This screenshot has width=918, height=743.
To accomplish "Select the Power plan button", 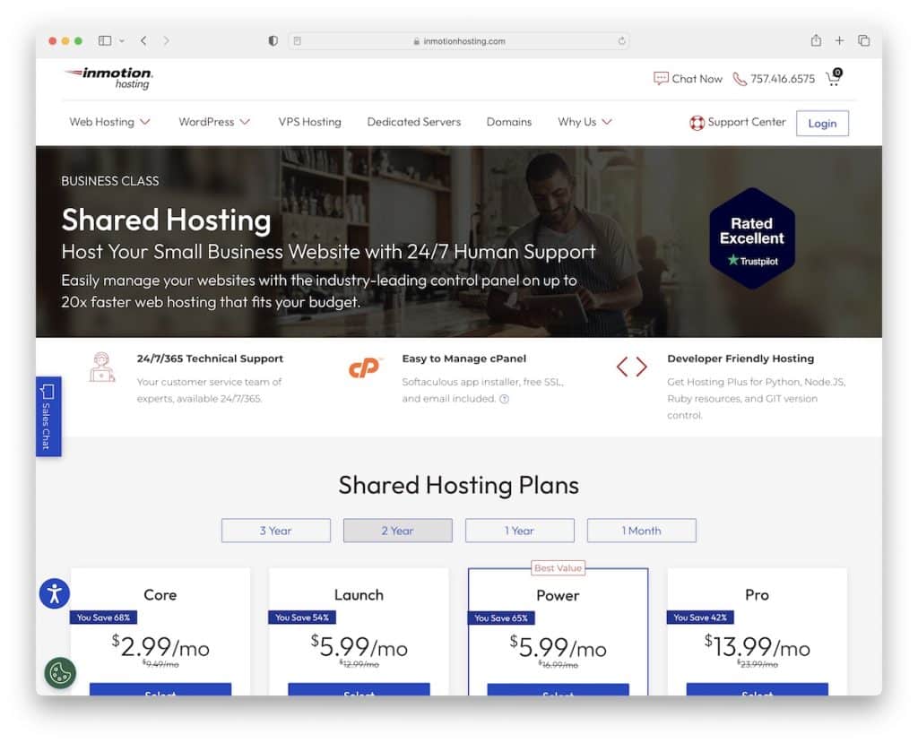I will (x=558, y=689).
